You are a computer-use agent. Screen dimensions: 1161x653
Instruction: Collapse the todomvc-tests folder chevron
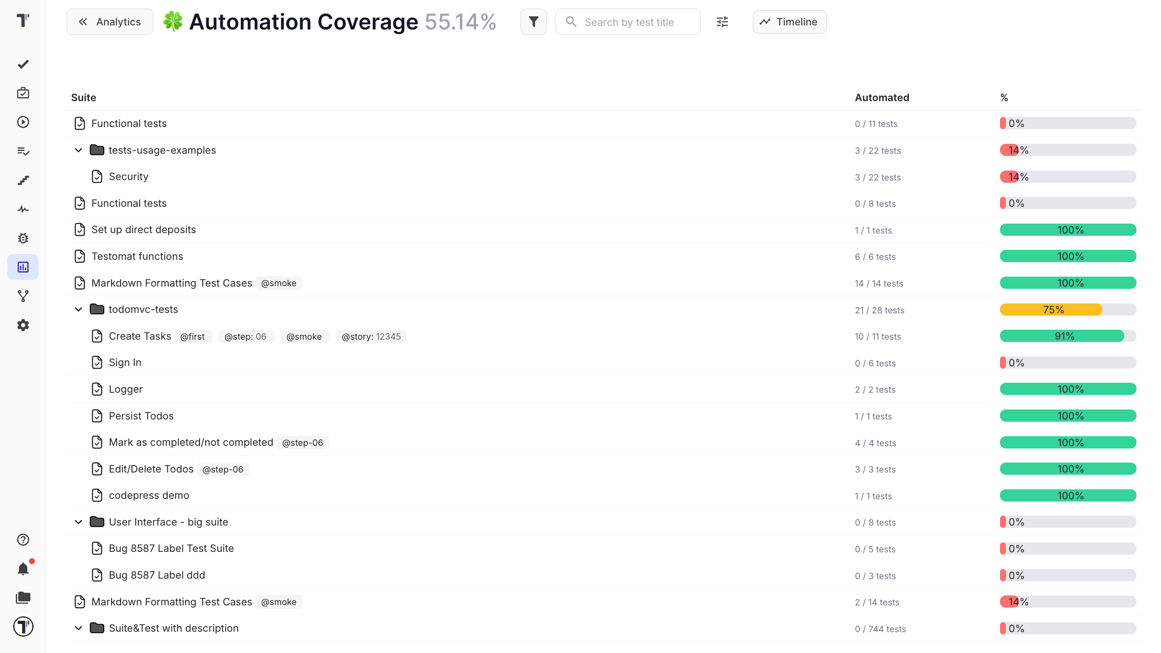pos(78,309)
